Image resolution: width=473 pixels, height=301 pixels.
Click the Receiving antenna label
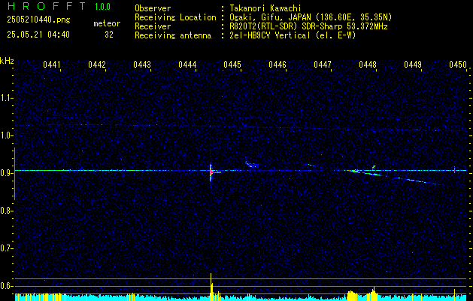point(173,35)
